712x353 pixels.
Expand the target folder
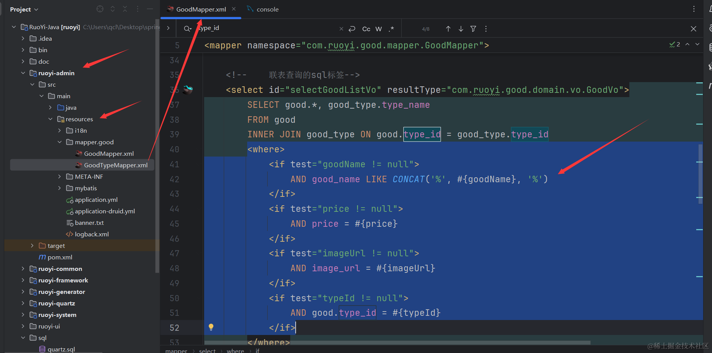(32, 246)
